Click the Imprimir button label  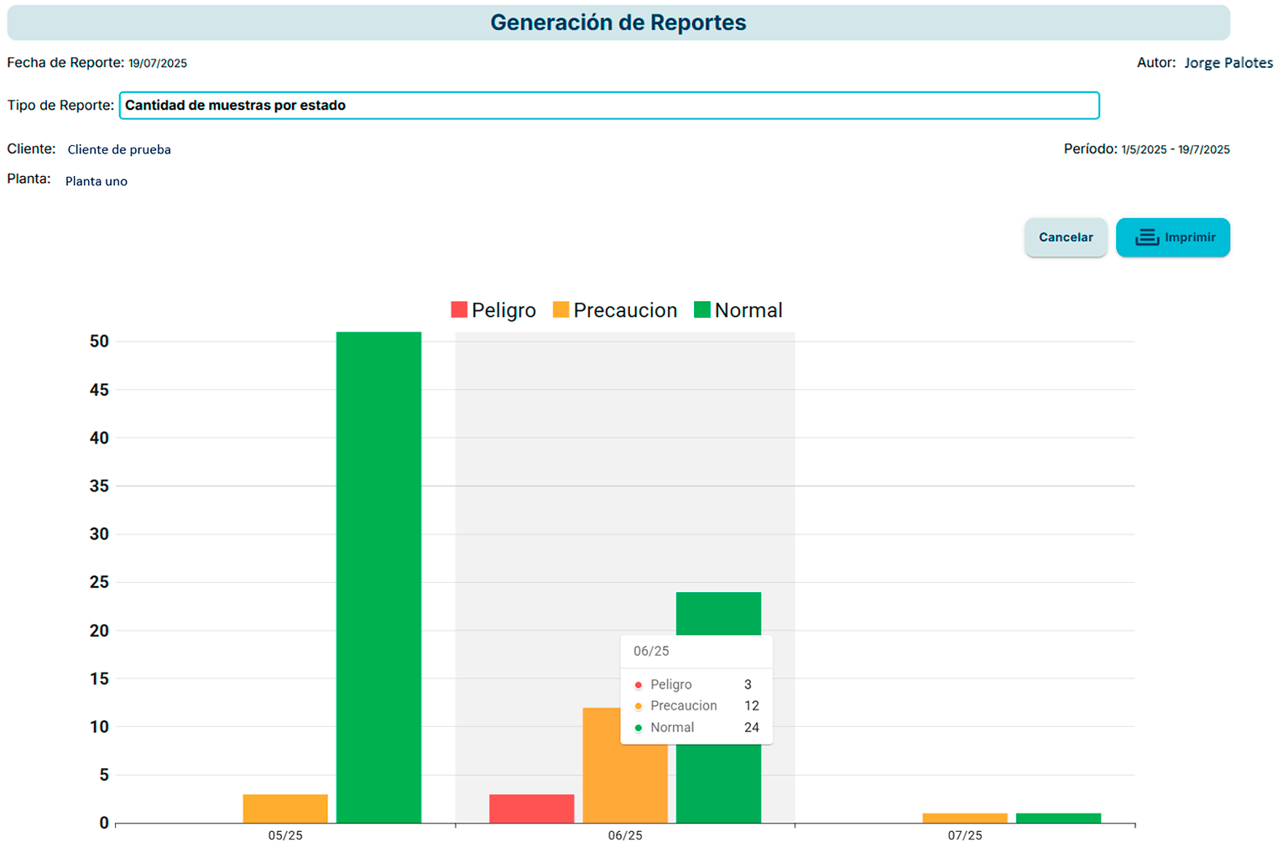(x=1190, y=237)
